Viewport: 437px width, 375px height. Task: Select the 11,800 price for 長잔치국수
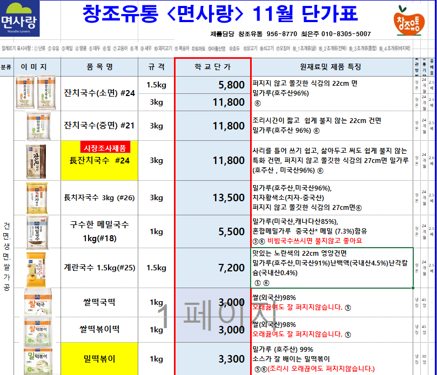click(213, 161)
